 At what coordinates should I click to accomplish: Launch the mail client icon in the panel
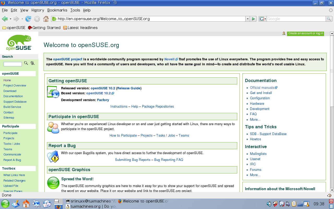[x=47, y=204]
